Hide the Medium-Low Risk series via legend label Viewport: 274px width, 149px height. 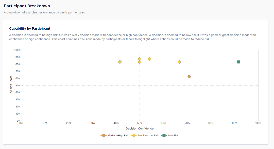pyautogui.click(x=148, y=136)
